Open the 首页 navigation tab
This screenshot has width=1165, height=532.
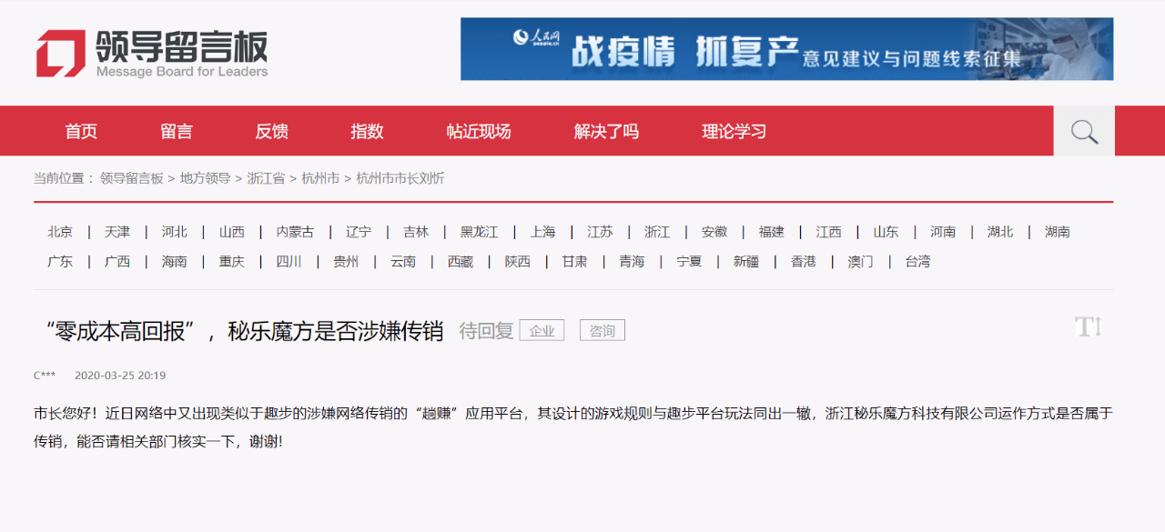click(x=81, y=132)
